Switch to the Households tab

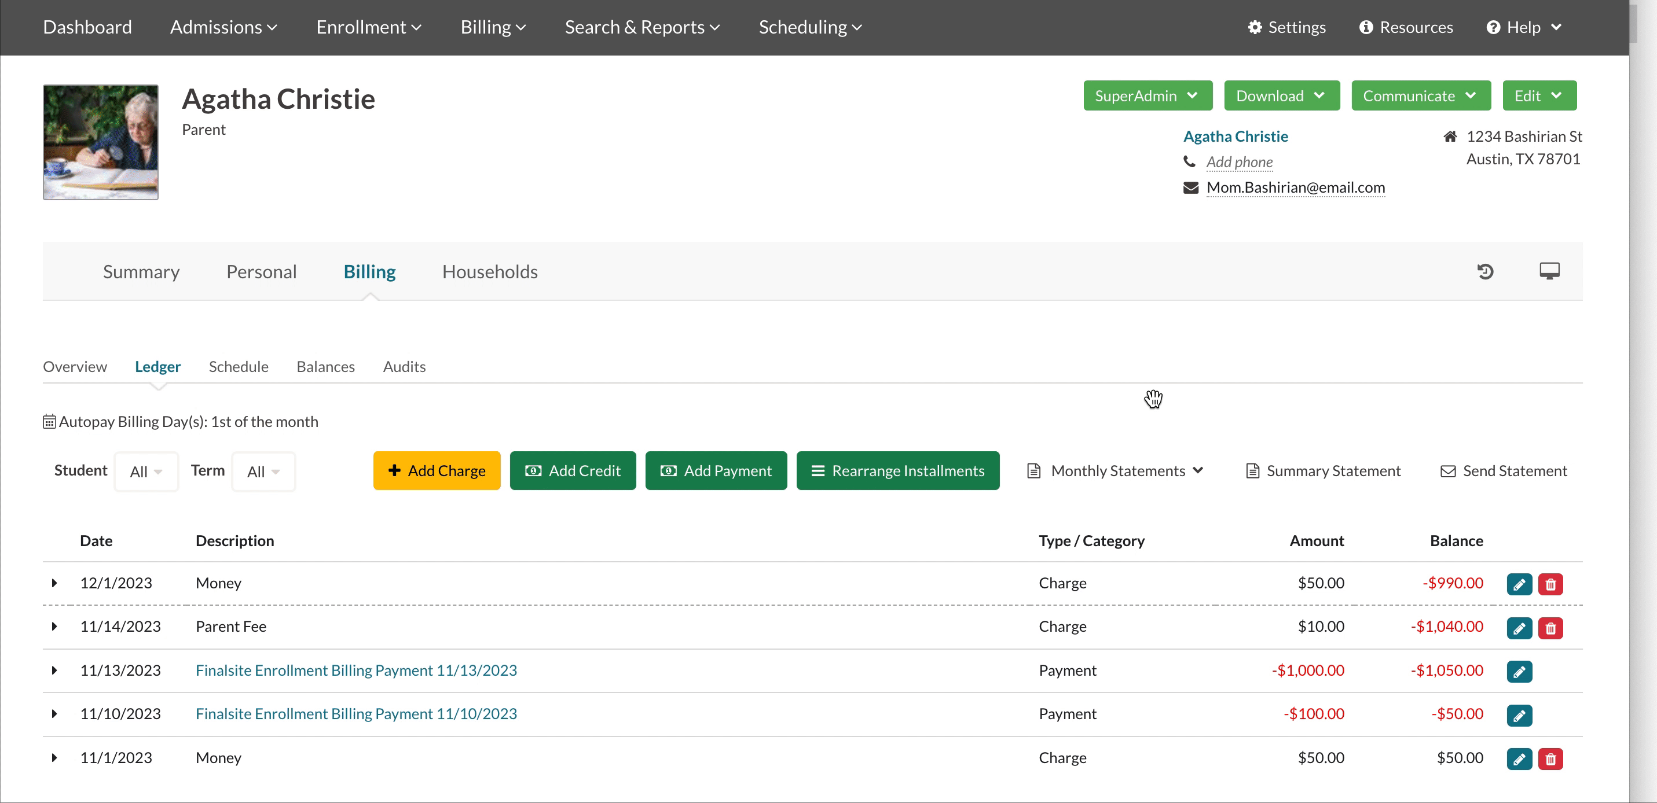tap(489, 272)
